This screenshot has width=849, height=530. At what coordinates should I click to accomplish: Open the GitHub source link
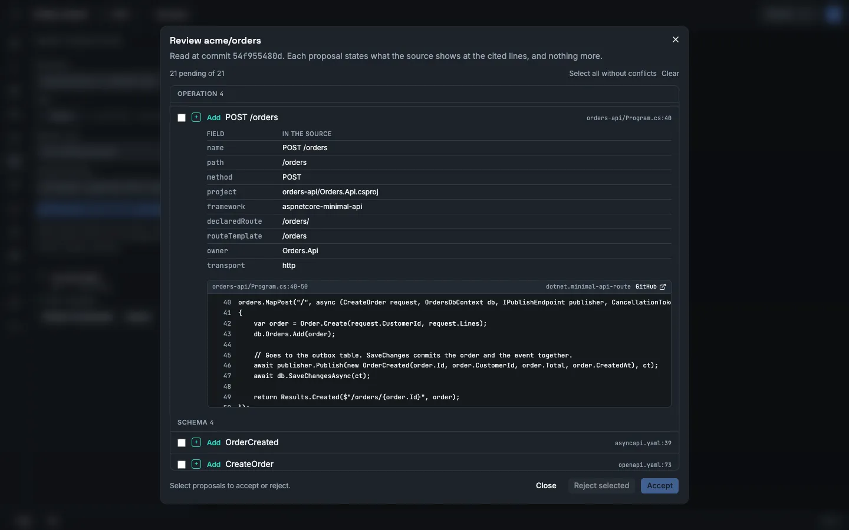tap(650, 287)
